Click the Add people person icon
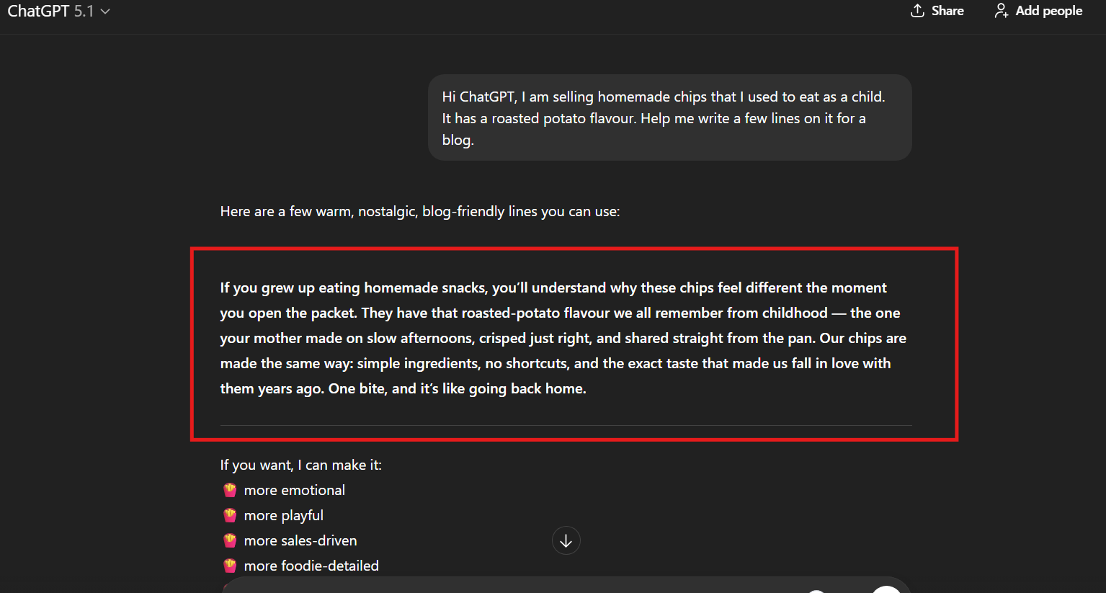This screenshot has width=1106, height=593. click(x=1001, y=11)
